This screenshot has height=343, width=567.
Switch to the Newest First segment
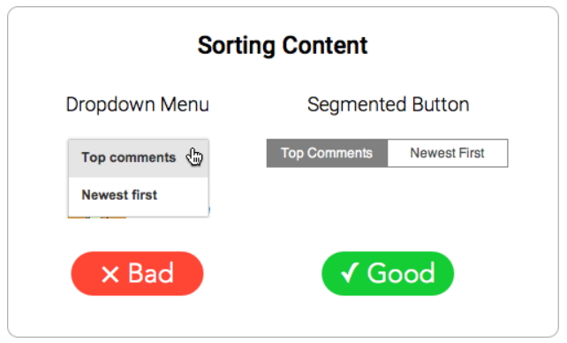(x=447, y=153)
